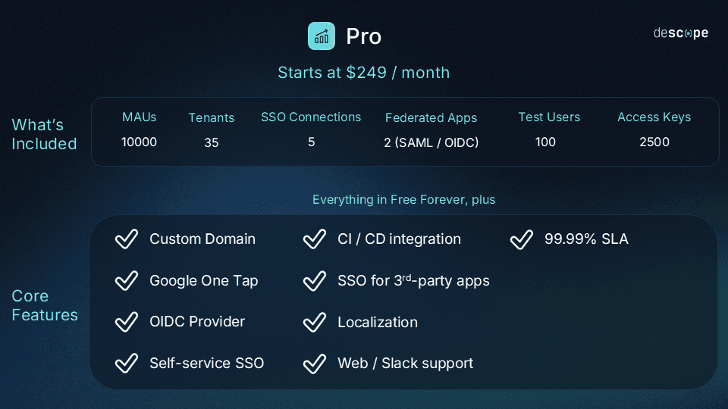728x409 pixels.
Task: Click the checkmark next to Google One Tap
Action: pos(126,281)
